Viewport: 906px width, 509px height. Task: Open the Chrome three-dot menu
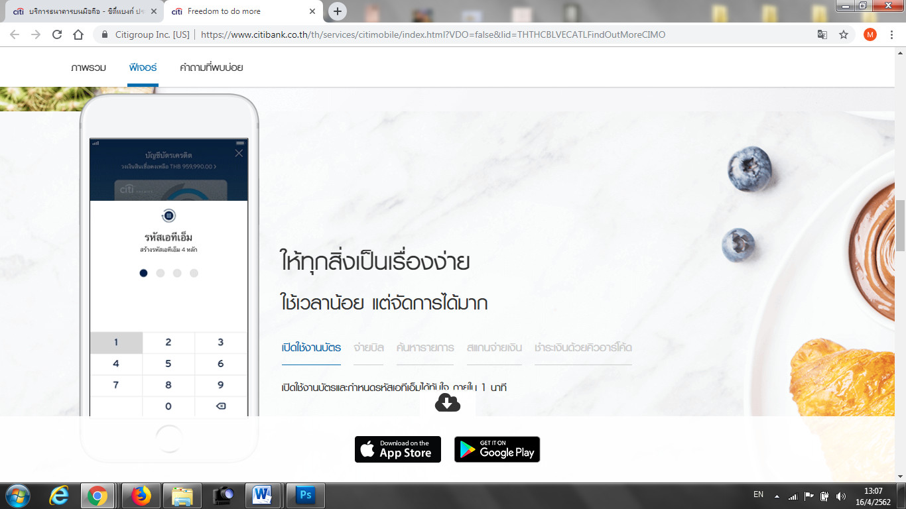[x=891, y=34]
